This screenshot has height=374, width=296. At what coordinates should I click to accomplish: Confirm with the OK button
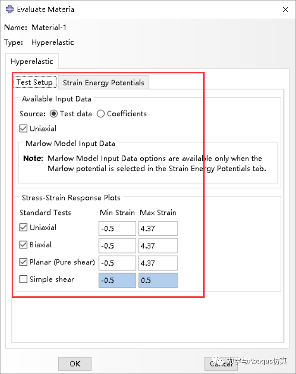click(75, 364)
